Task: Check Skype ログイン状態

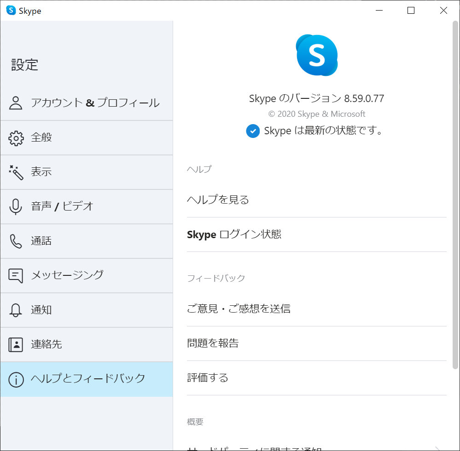Action: 316,234
